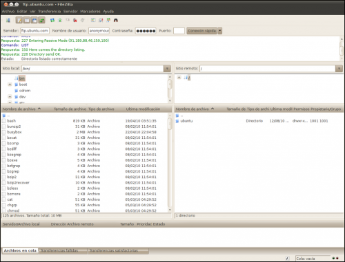Click the bzegrep file icon

(x=3, y=155)
